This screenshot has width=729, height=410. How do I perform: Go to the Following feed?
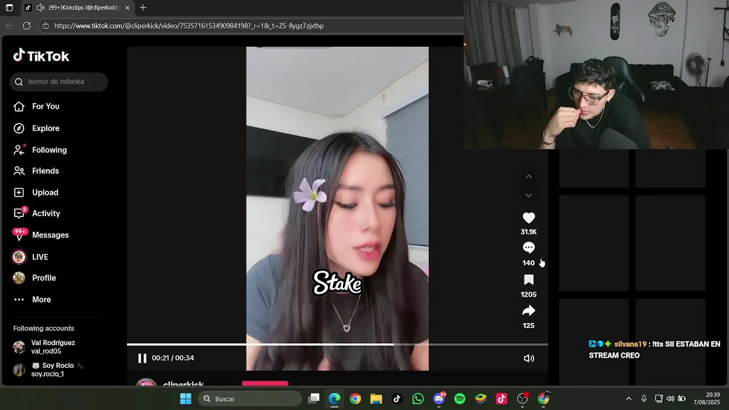click(x=40, y=150)
